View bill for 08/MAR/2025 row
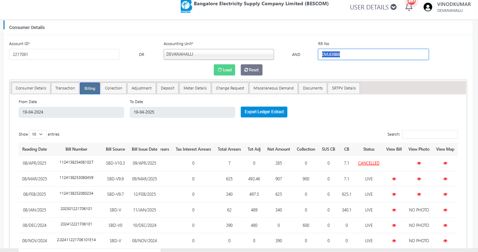The width and height of the screenshot is (478, 252). point(394,179)
